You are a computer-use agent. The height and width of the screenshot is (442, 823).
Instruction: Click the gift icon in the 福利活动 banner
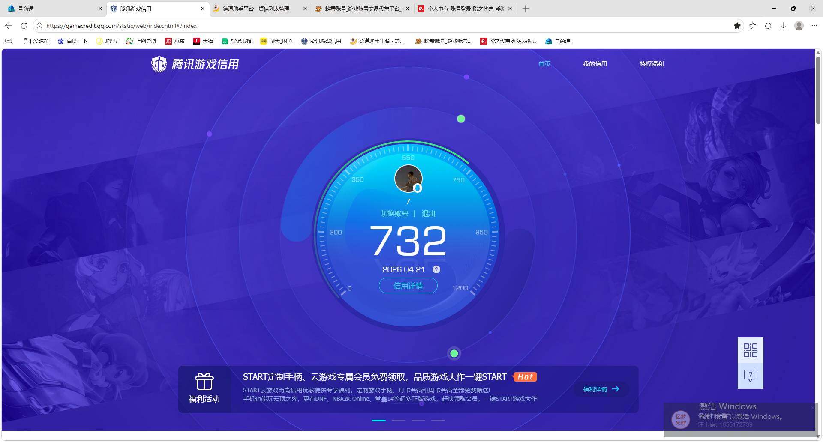click(x=204, y=381)
